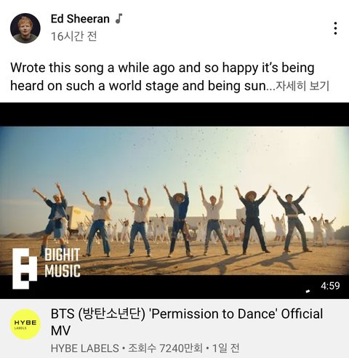349x358 pixels.
Task: Click the 4:59 video duration badge
Action: click(330, 286)
